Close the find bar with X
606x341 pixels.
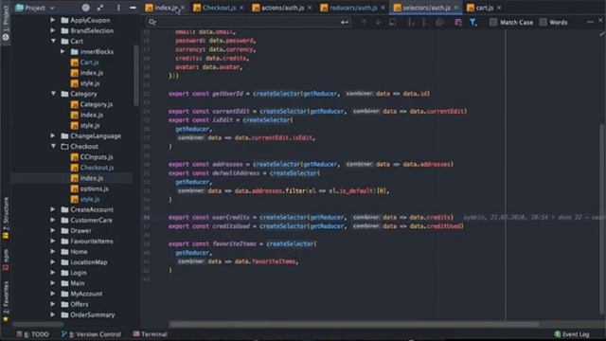pos(600,20)
